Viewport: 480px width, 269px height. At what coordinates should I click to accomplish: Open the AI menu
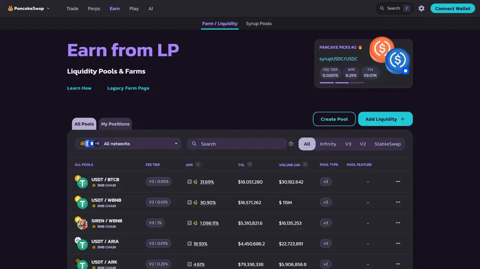pos(151,9)
